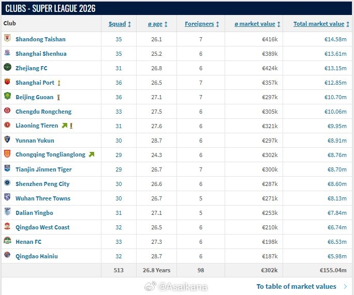This screenshot has width=354, height=295.
Task: Open the Shandong Taishan club page
Action: 41,39
